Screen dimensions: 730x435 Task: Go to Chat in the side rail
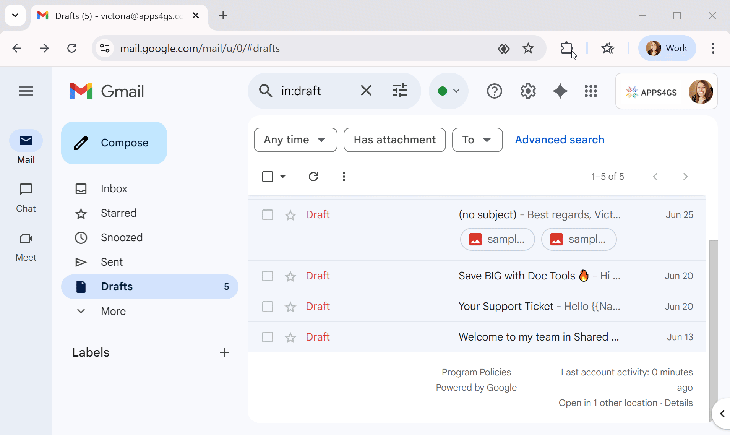pyautogui.click(x=26, y=197)
